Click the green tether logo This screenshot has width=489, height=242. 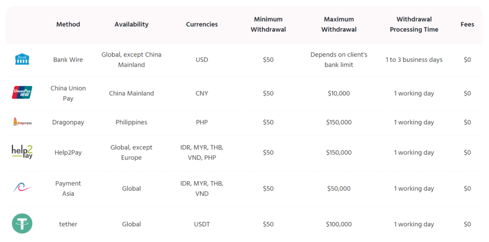(22, 223)
